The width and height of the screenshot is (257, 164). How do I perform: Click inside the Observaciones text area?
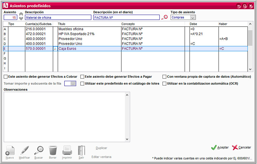(64, 117)
